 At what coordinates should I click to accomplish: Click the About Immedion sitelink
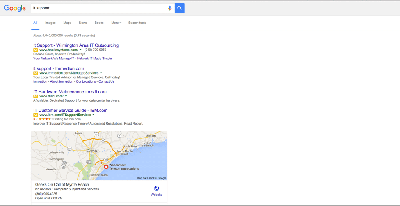62,81
